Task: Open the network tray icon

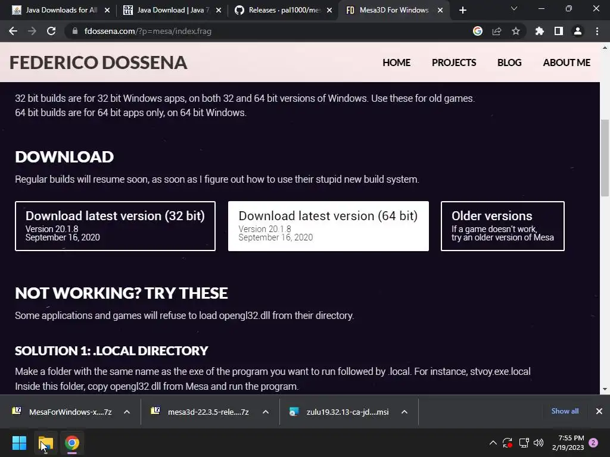Action: [x=524, y=443]
